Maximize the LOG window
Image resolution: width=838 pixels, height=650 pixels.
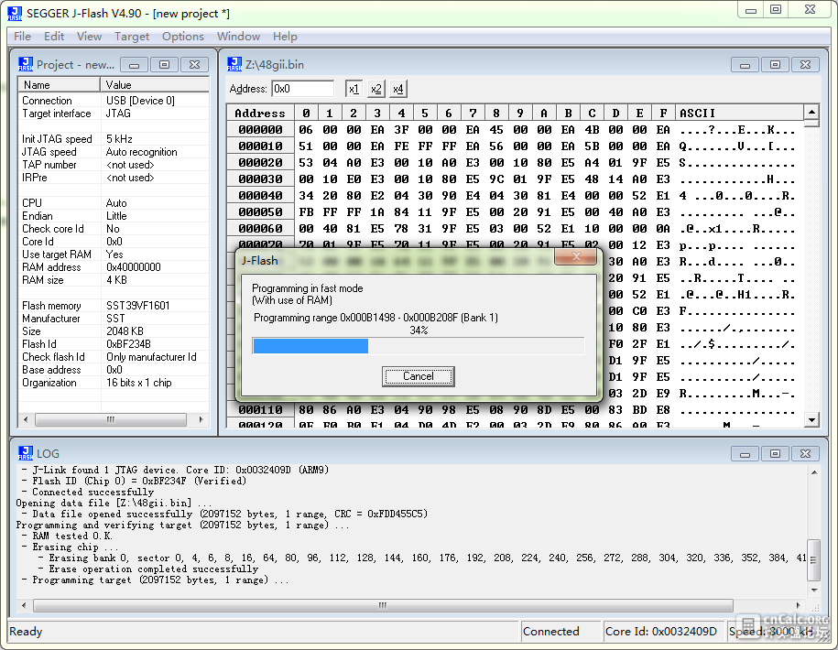(x=776, y=453)
